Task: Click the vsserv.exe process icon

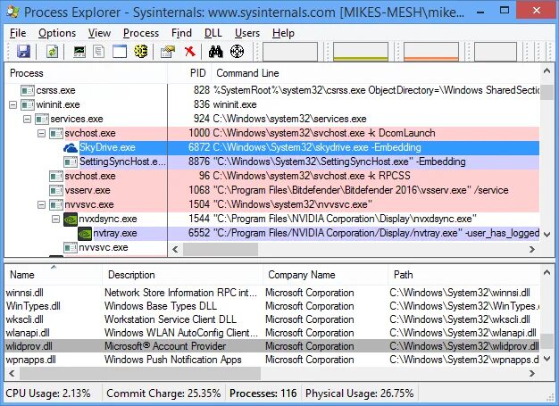Action: pyautogui.click(x=56, y=190)
